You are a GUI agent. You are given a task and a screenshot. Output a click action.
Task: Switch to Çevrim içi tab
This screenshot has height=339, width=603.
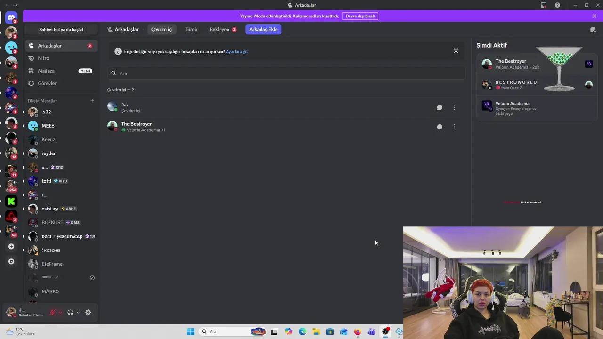click(162, 29)
